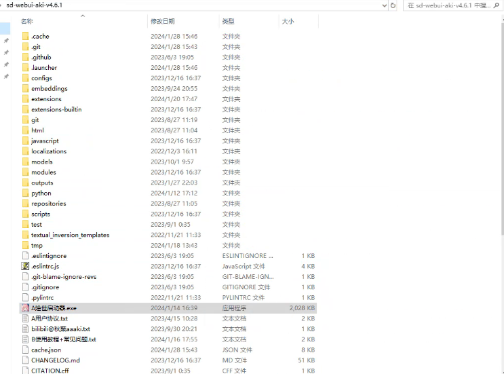Click the cache.json file icon

coord(25,350)
